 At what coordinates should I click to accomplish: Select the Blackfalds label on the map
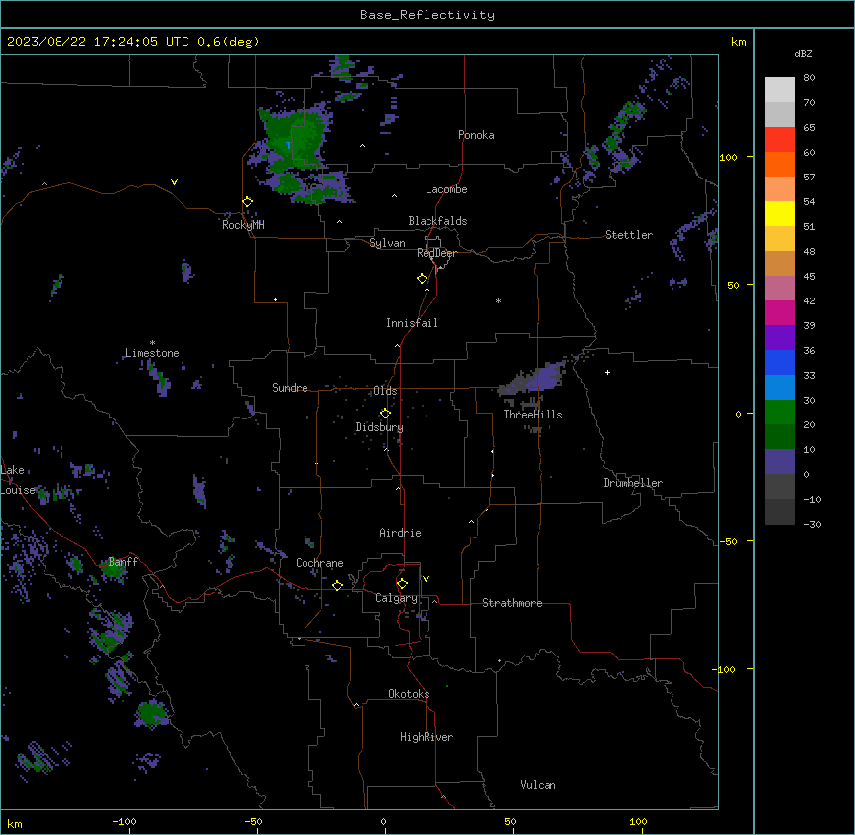click(437, 221)
